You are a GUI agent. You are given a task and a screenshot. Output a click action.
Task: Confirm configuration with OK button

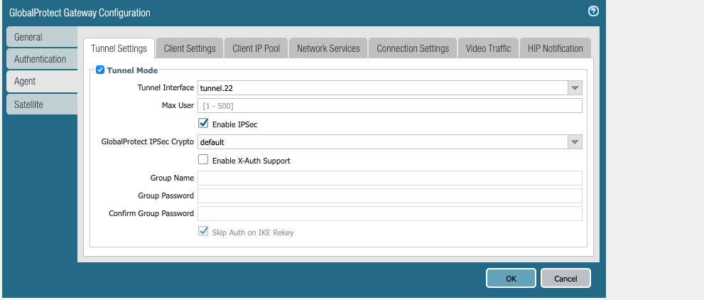[511, 278]
